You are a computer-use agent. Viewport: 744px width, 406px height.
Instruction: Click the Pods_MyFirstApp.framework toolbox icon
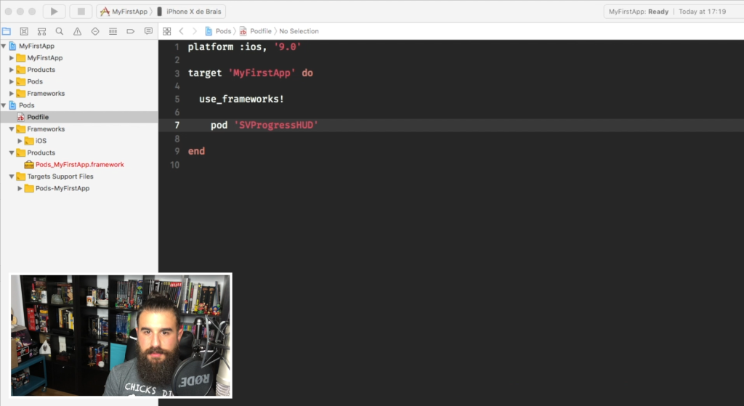pos(29,165)
